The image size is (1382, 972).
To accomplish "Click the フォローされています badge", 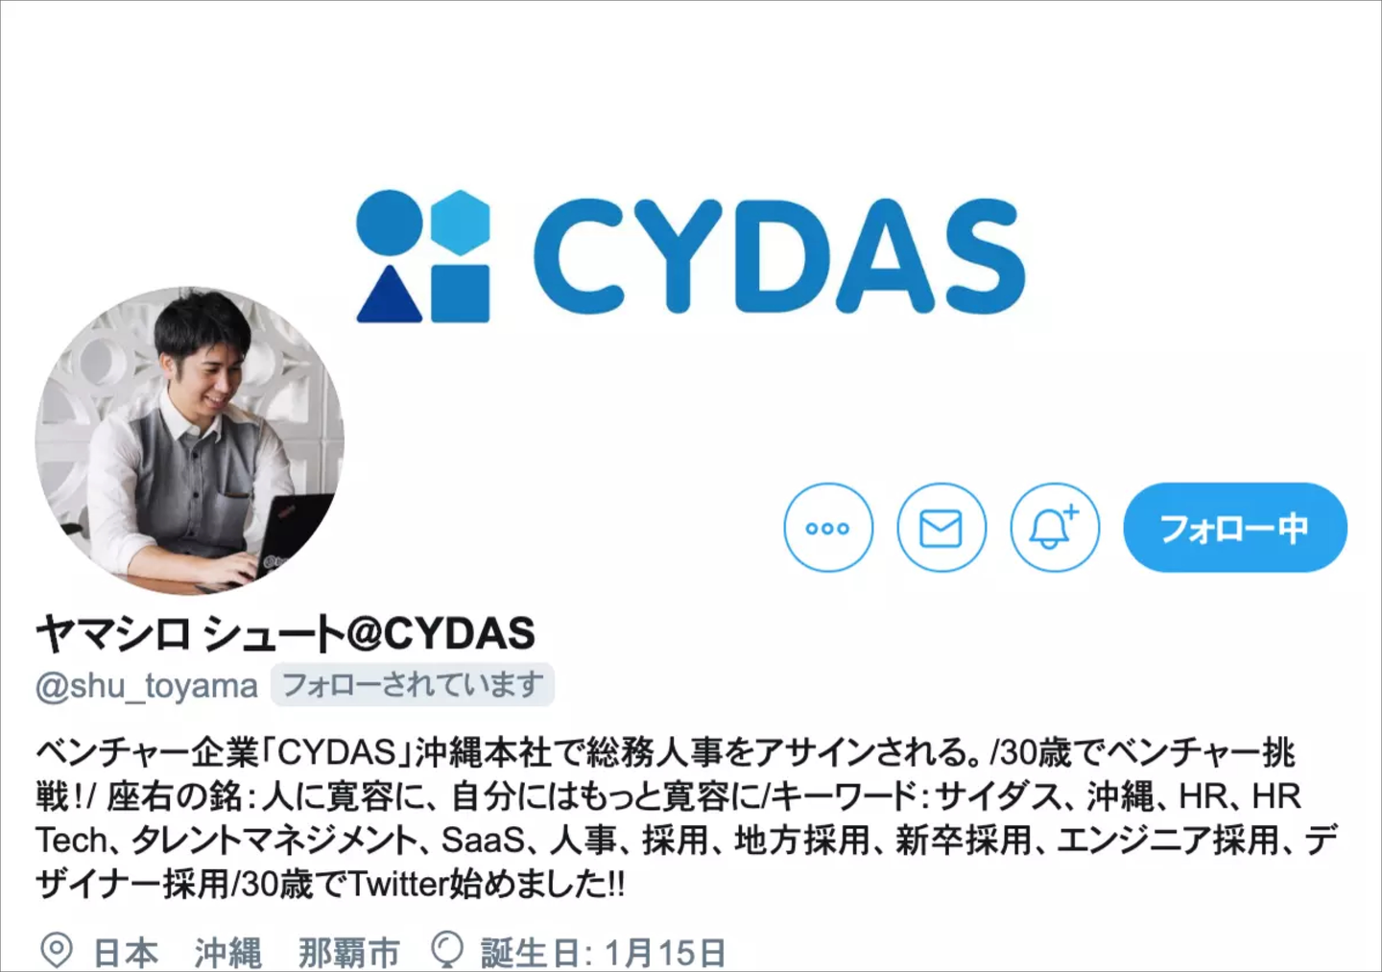I will click(x=413, y=685).
